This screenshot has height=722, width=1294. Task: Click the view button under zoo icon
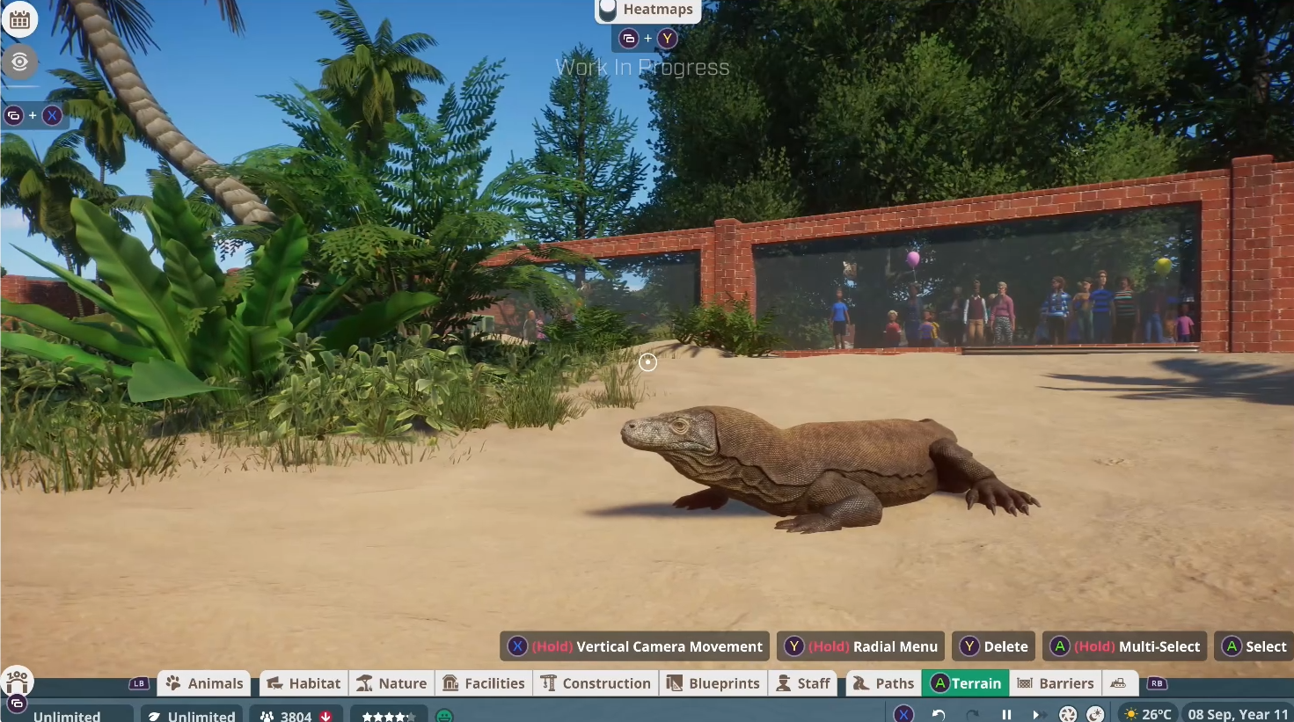pyautogui.click(x=18, y=703)
